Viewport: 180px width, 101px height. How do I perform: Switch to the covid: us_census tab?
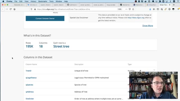pos(99,5)
